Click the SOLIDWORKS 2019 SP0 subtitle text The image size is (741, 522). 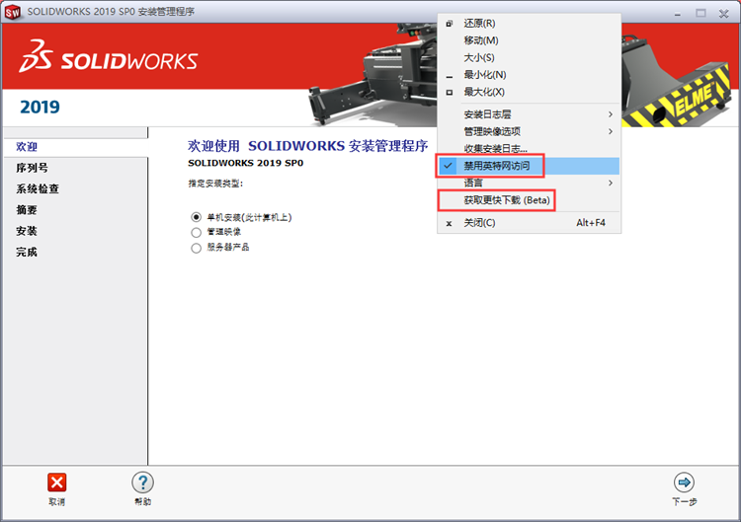(246, 163)
